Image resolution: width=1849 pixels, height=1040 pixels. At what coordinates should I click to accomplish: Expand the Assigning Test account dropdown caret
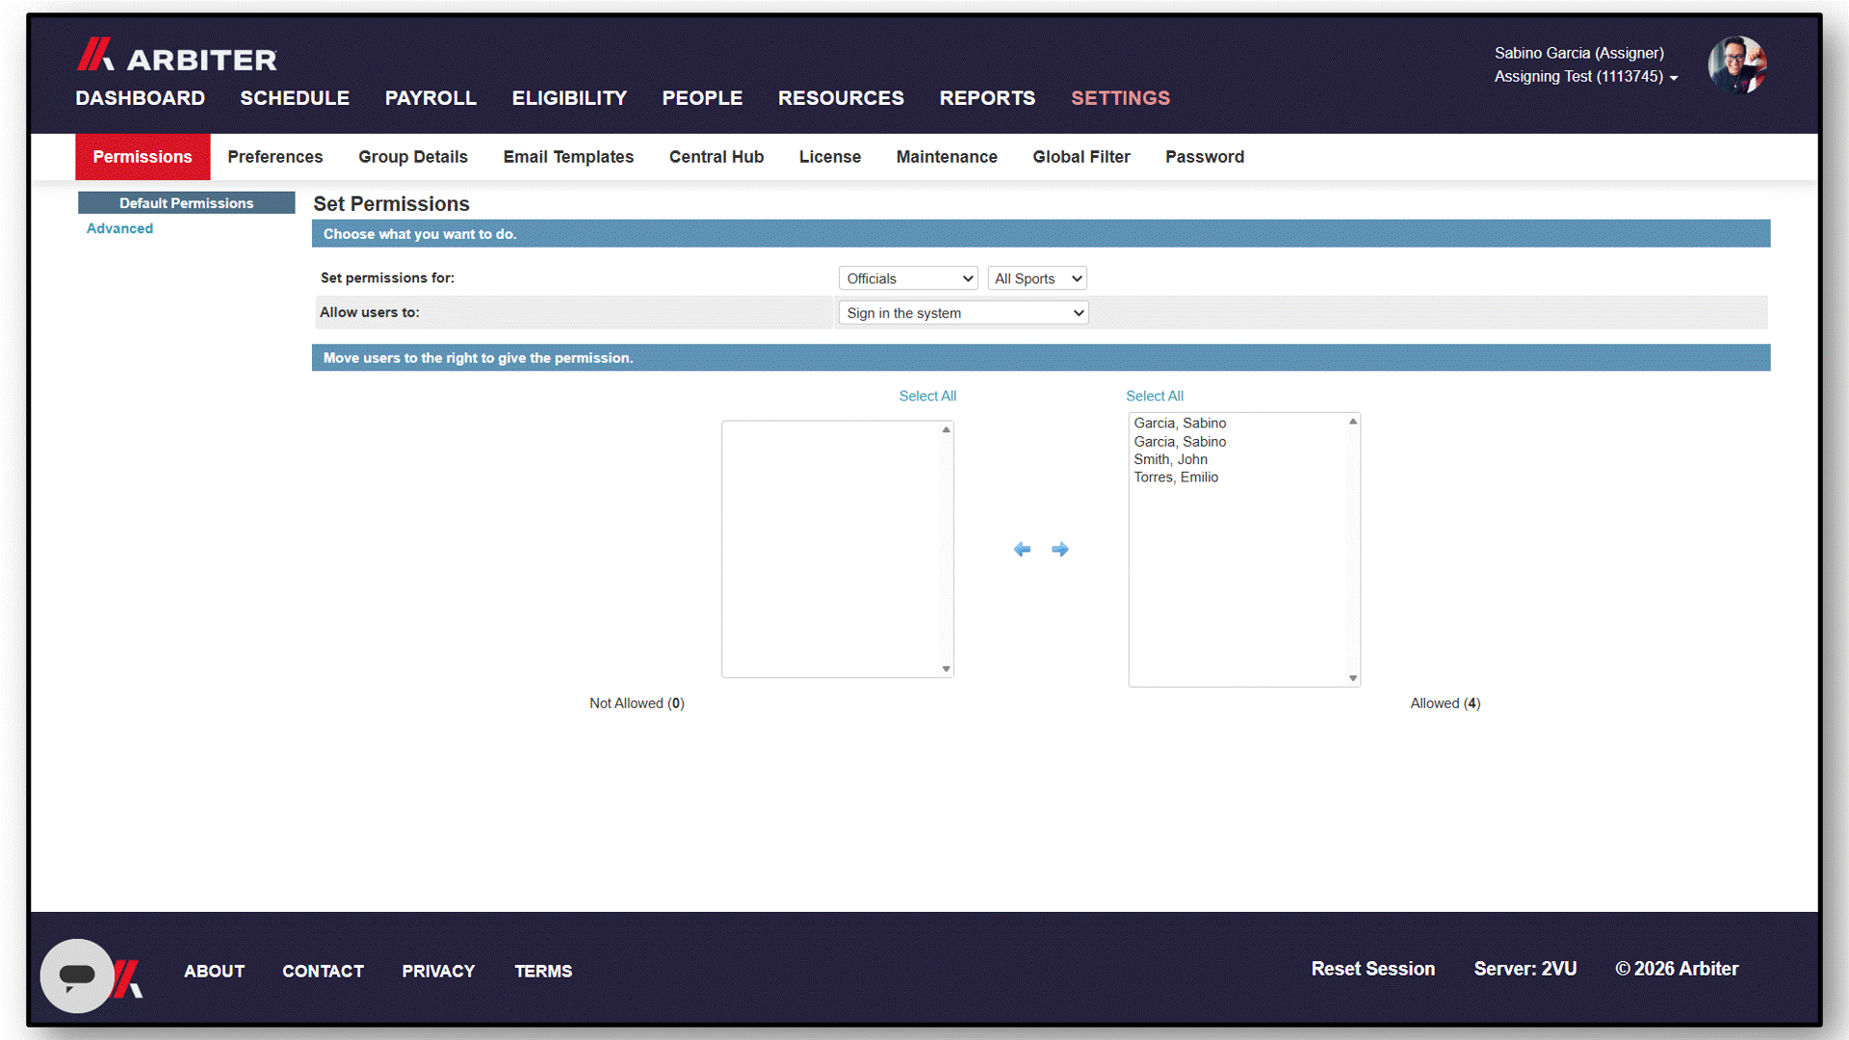pyautogui.click(x=1674, y=78)
